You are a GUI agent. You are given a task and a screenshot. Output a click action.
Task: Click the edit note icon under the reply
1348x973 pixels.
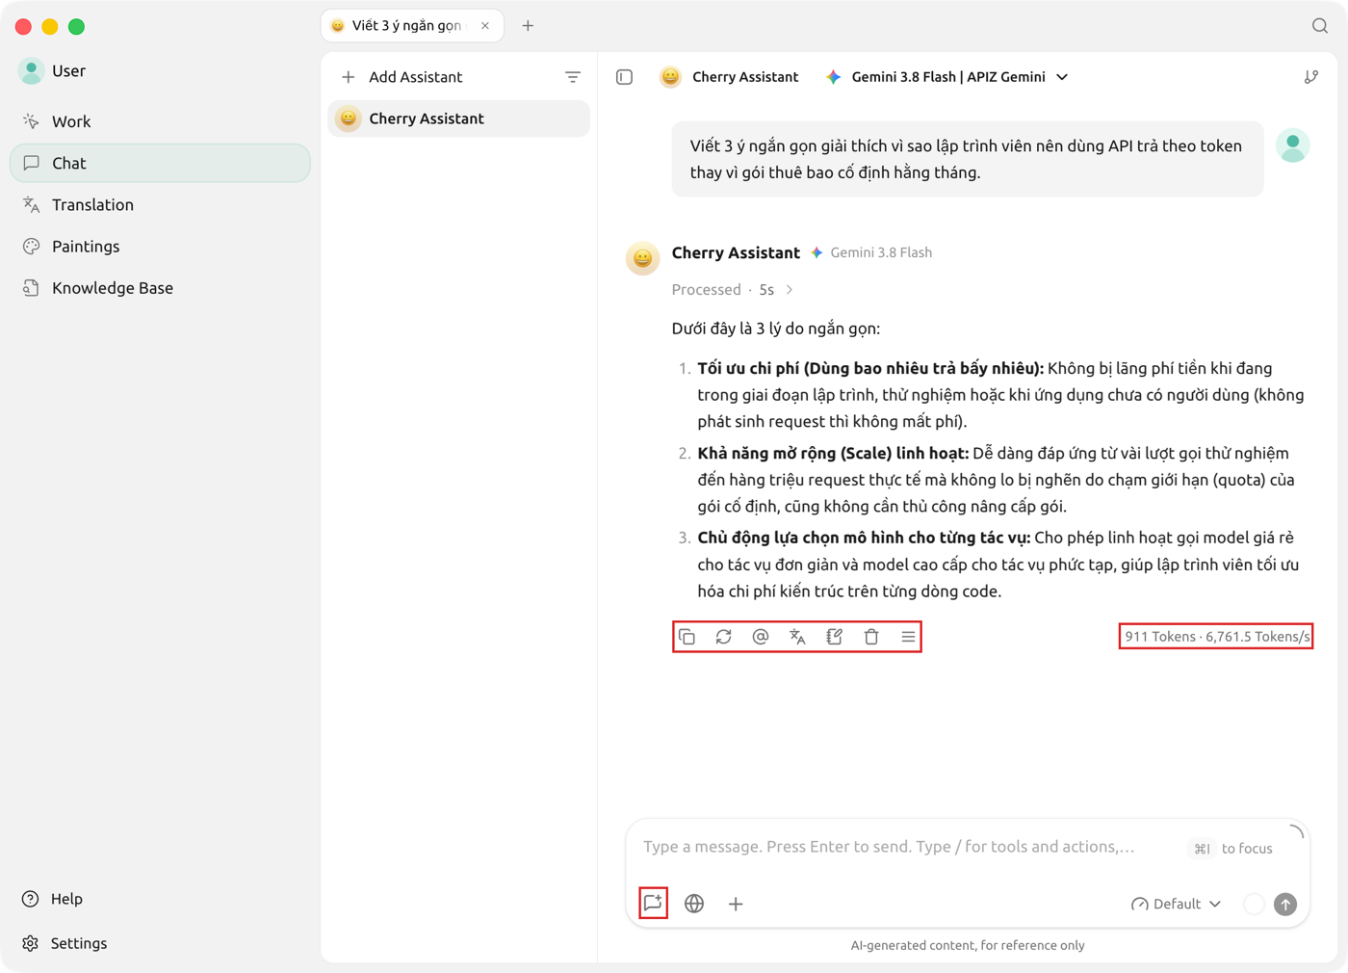(x=835, y=637)
